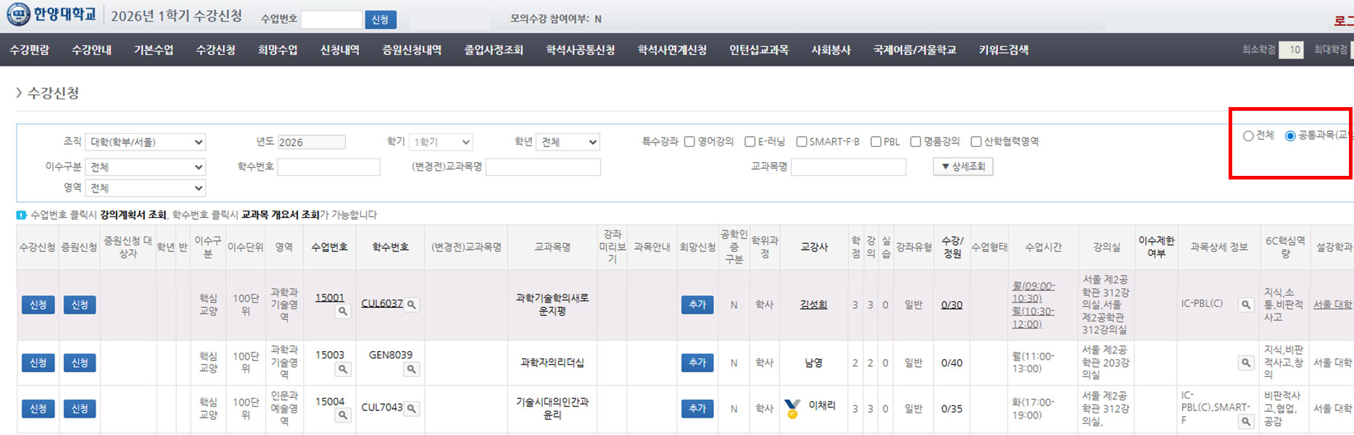Click 수강신청 신청 button for 과학기술학의새로운지평
Image resolution: width=1354 pixels, height=435 pixels.
pyautogui.click(x=38, y=305)
